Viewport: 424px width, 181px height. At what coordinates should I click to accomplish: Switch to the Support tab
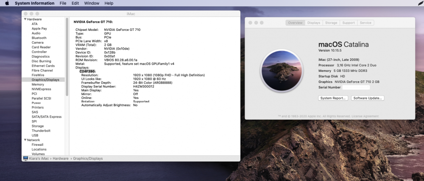pos(349,23)
